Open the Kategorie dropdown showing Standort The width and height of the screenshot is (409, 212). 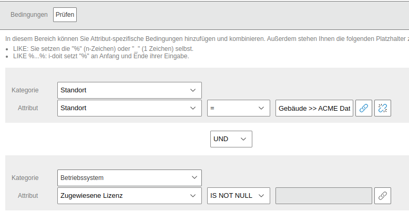(129, 90)
